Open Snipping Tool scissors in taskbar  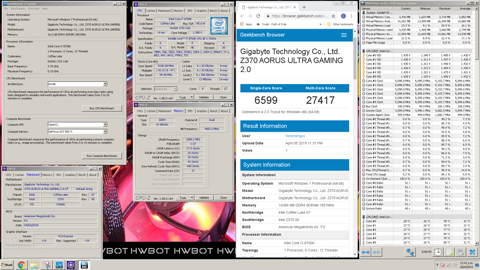pyautogui.click(x=47, y=265)
